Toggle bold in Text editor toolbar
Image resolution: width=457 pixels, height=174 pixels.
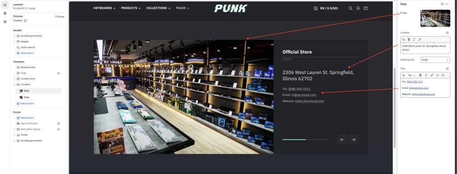coord(420,75)
